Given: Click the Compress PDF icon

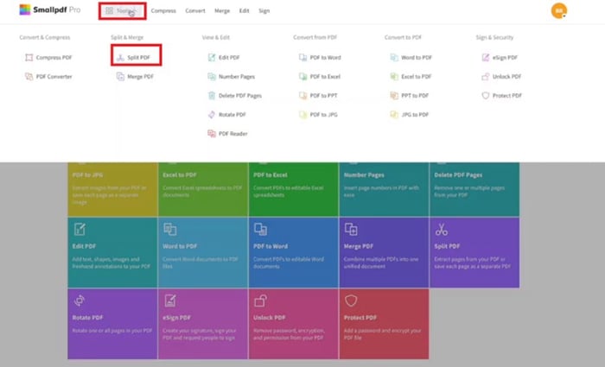Looking at the screenshot, I should [x=29, y=58].
